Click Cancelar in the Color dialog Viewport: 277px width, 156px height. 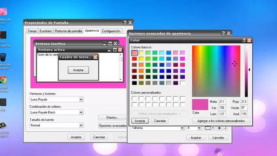click(160, 121)
